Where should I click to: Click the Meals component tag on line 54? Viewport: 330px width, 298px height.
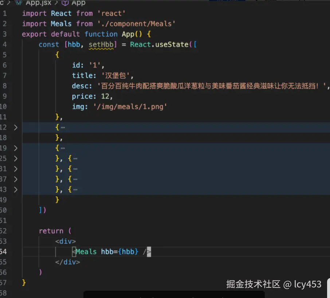(86, 251)
